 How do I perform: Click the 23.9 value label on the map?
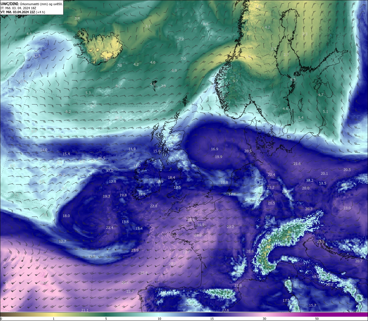coord(135,250)
